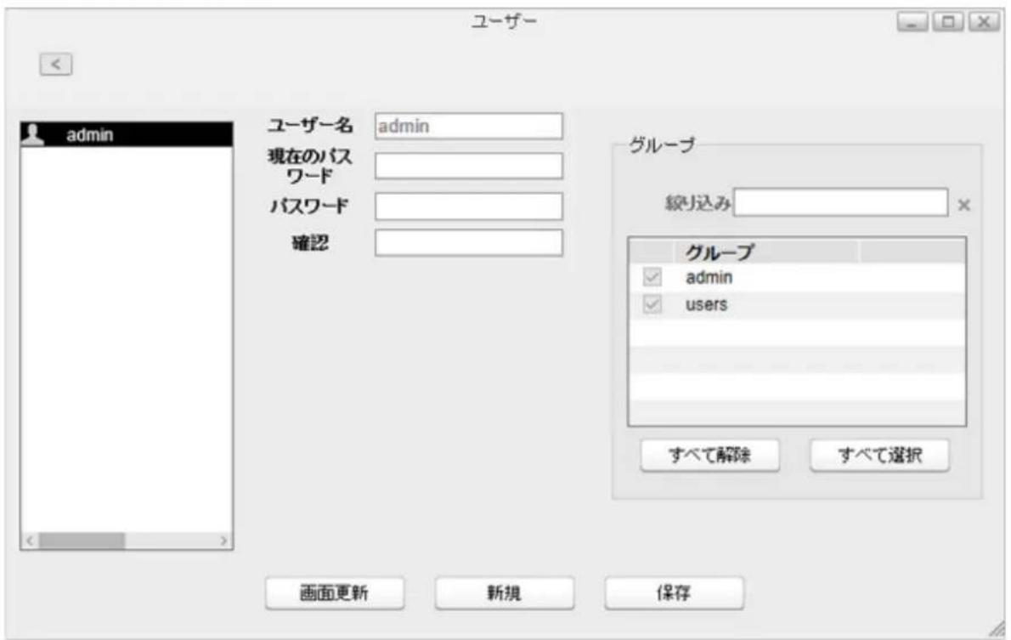Image resolution: width=1011 pixels, height=640 pixels.
Task: Click the user list scroll right arrow
Action: pyautogui.click(x=223, y=541)
